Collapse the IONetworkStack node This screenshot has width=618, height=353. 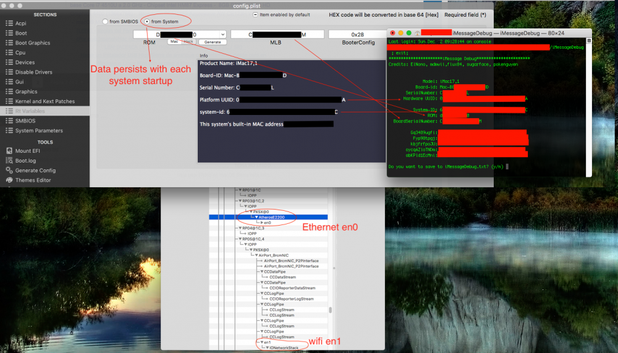pos(267,348)
